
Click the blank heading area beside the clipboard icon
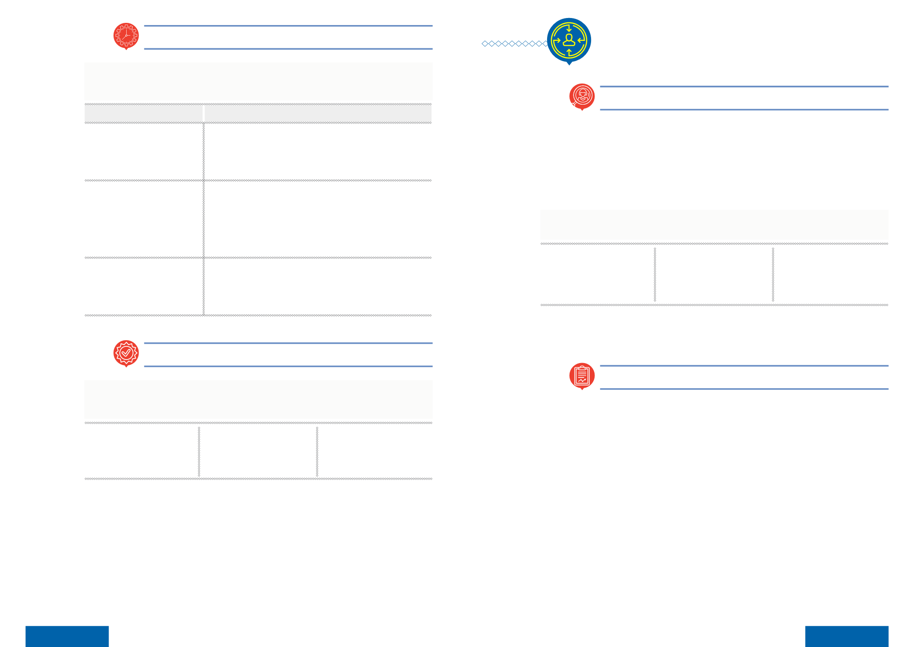[744, 377]
